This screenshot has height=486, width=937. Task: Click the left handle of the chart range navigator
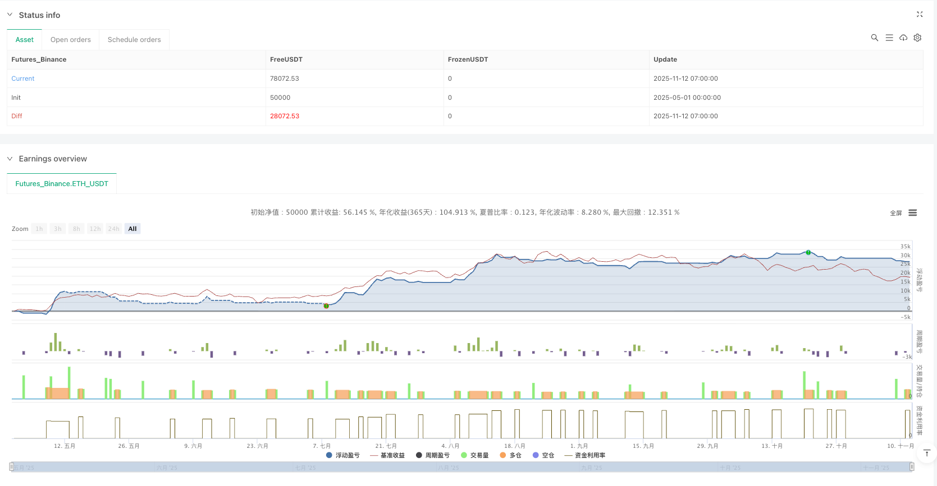(x=11, y=467)
